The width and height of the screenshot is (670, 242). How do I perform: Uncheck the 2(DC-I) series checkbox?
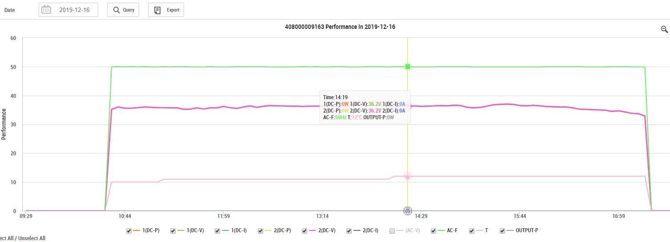click(348, 231)
